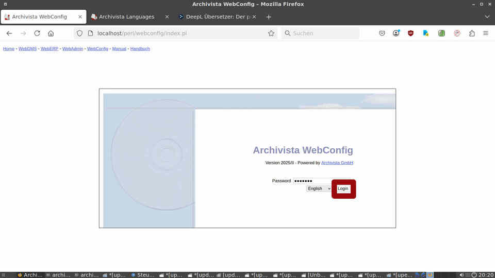Click the power icon in tray
495x278 pixels.
click(474, 275)
